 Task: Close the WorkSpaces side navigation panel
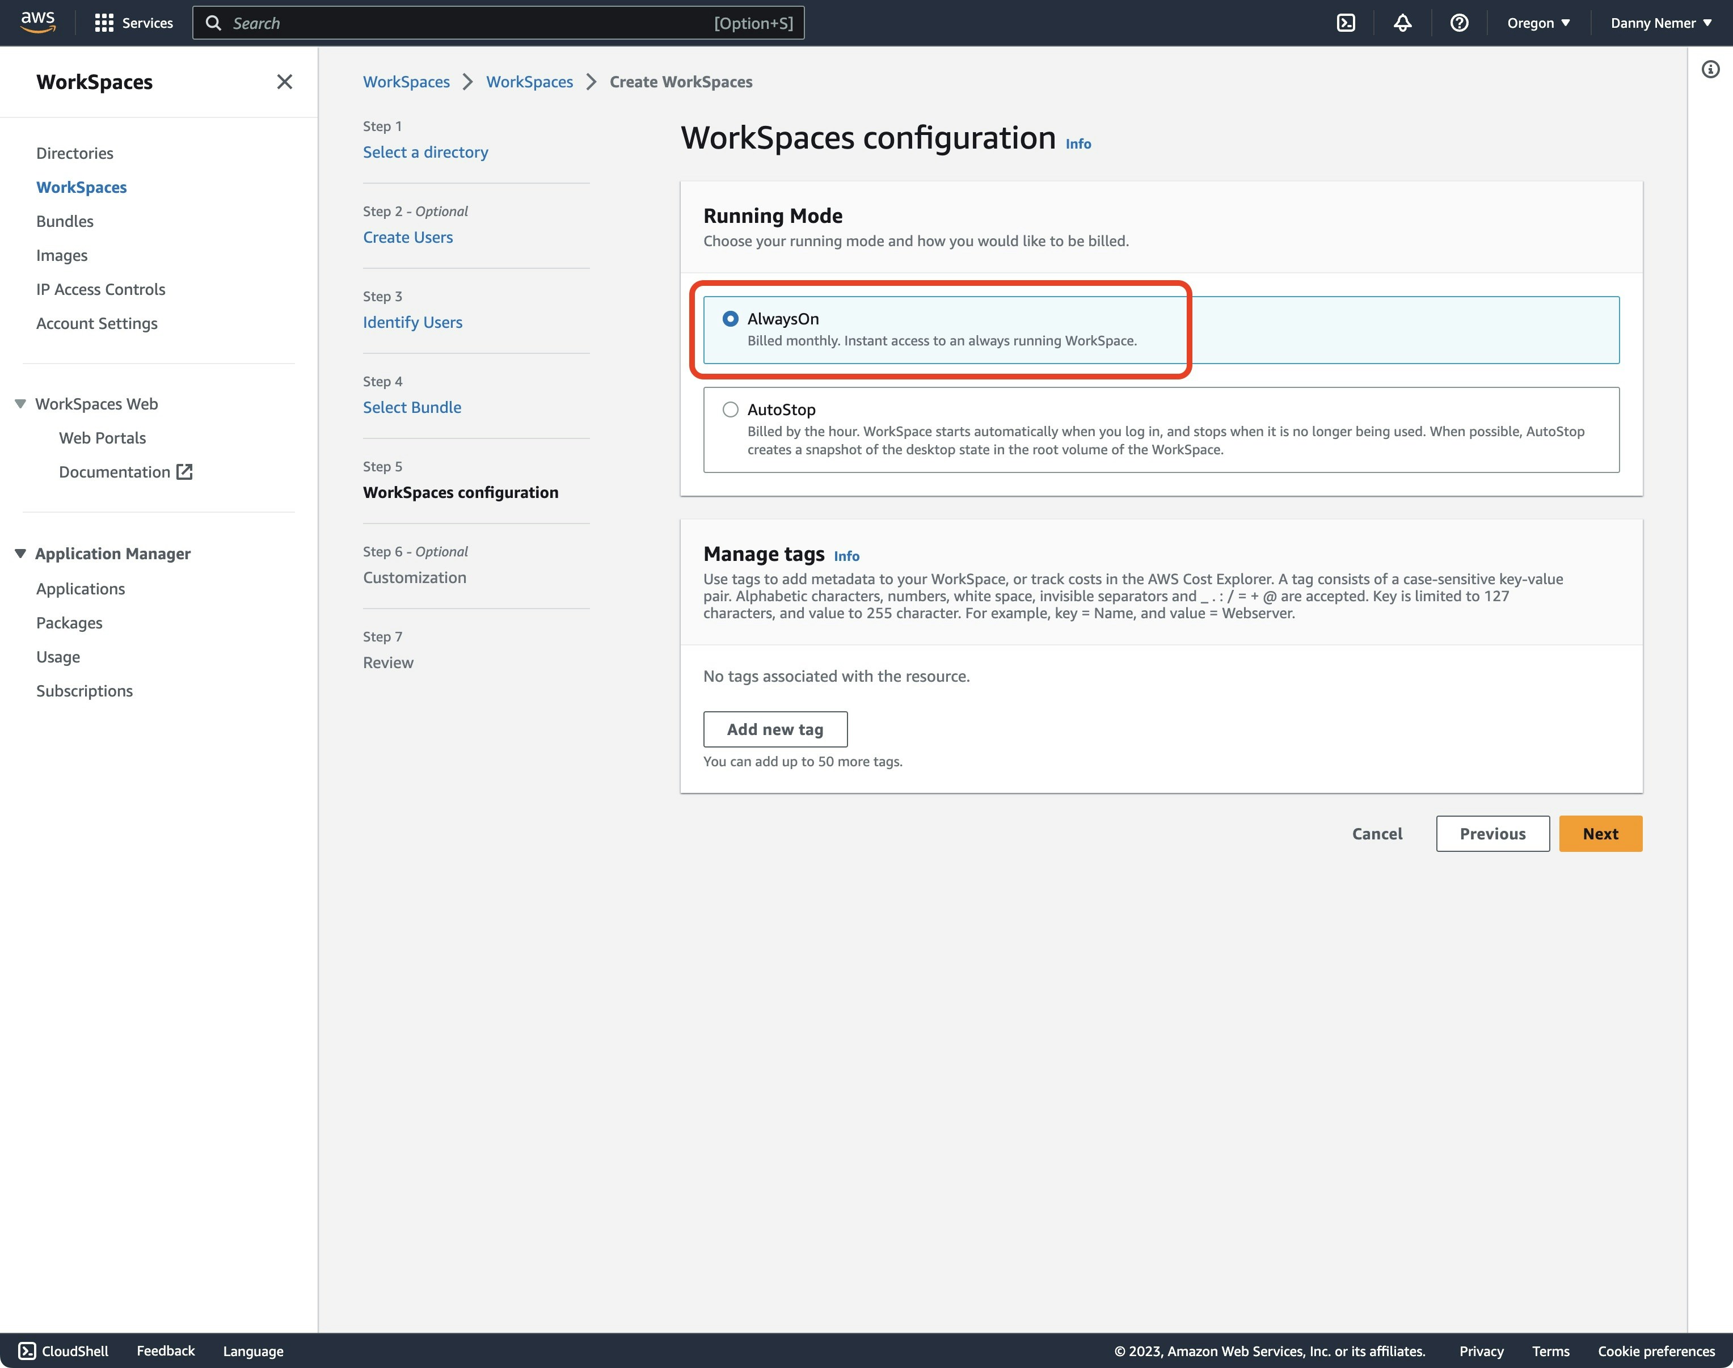284,82
